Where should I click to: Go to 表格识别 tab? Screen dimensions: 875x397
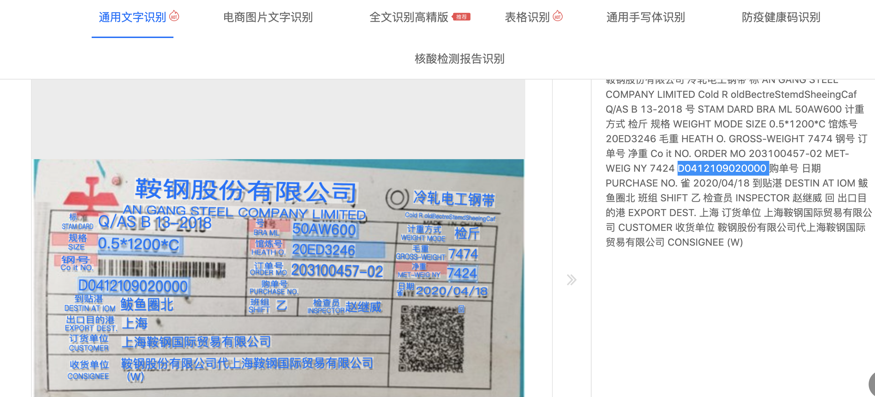[527, 17]
